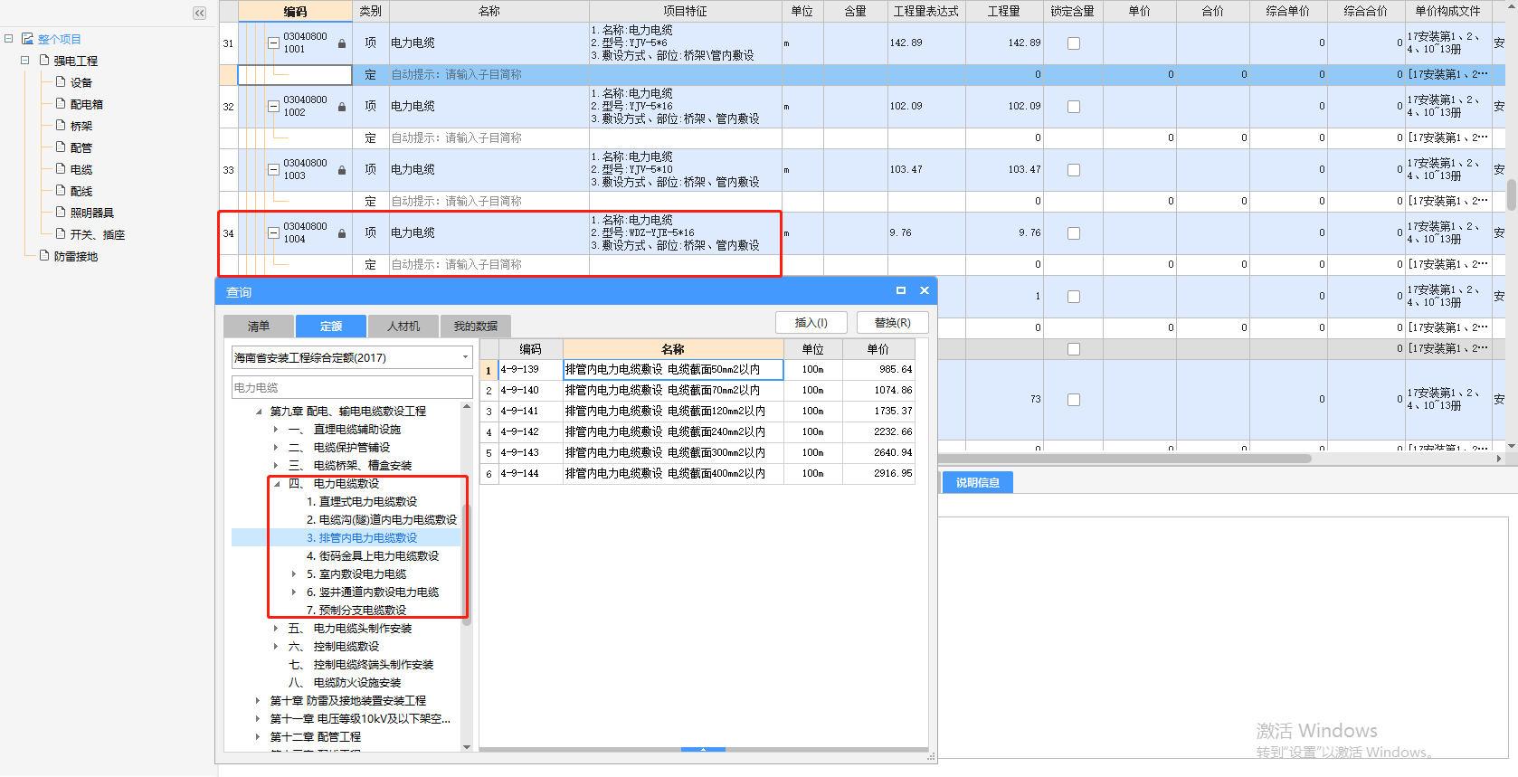Click the document icon beside 配线

(61, 191)
